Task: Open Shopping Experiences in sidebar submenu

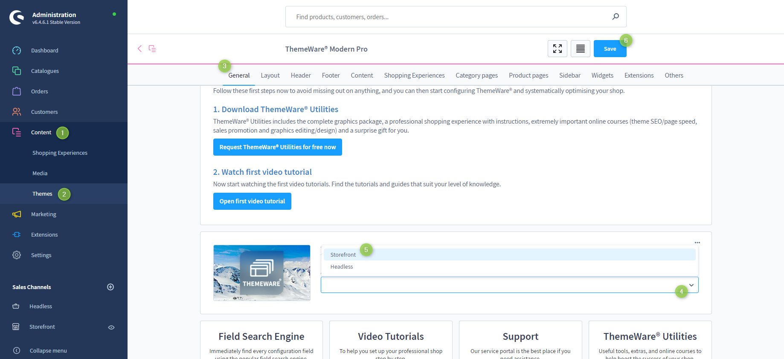Action: click(60, 153)
